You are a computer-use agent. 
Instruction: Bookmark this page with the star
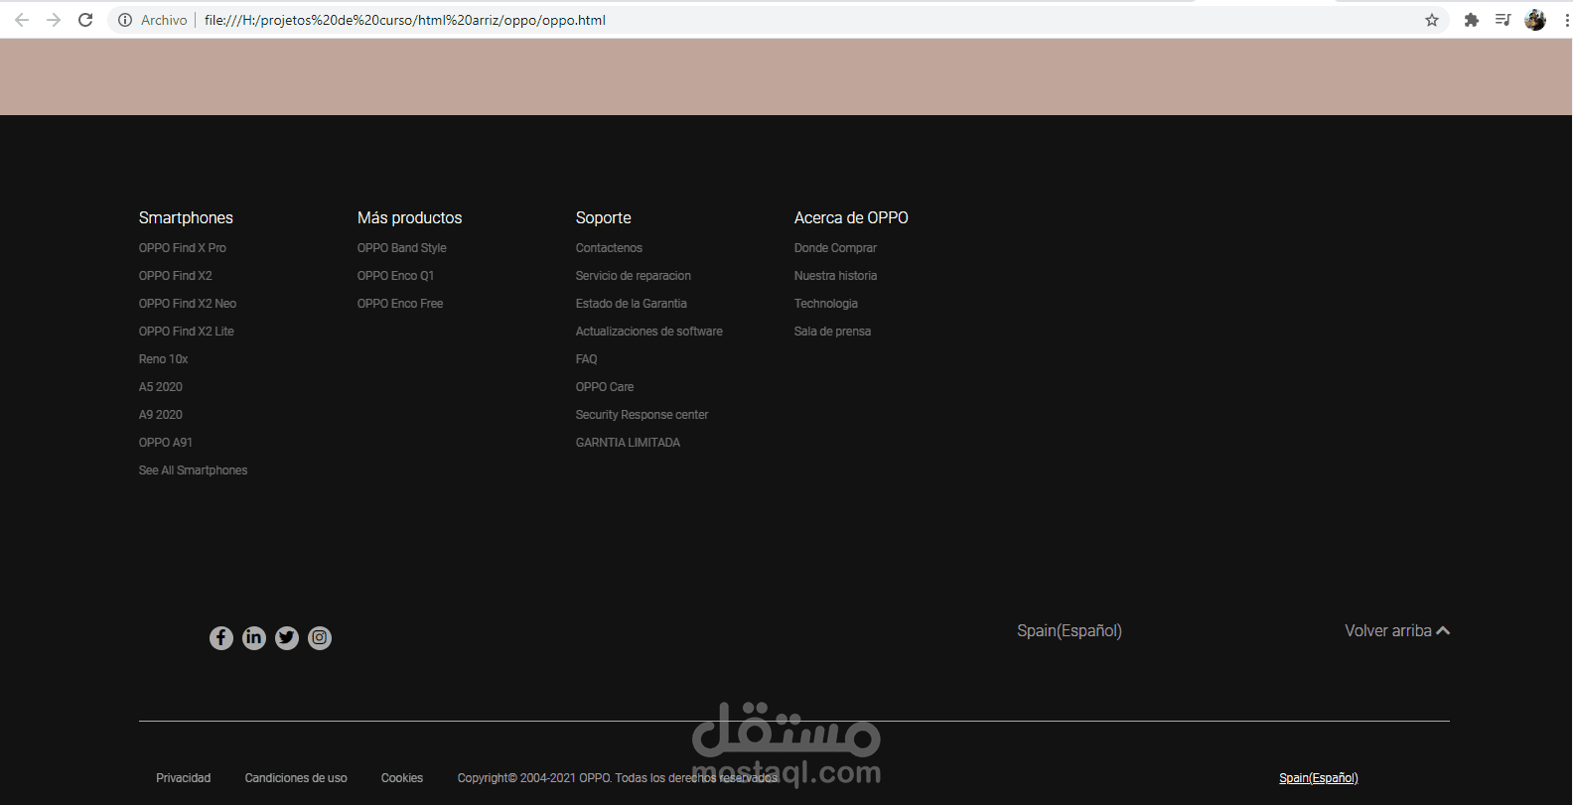(1432, 20)
